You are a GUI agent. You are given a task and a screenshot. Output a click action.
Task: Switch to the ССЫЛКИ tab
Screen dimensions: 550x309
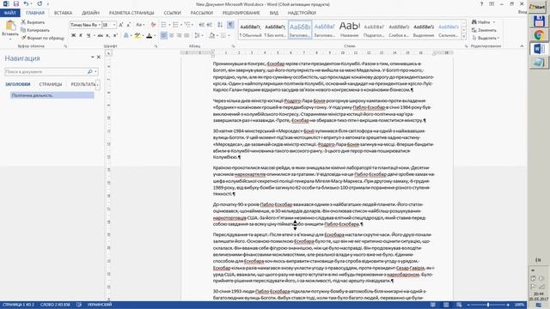tap(172, 13)
